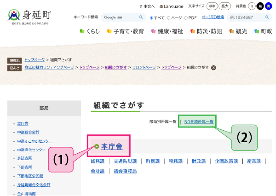Open 身延支所 in the sidebar
The height and width of the screenshot is (196, 276).
pyautogui.click(x=24, y=158)
